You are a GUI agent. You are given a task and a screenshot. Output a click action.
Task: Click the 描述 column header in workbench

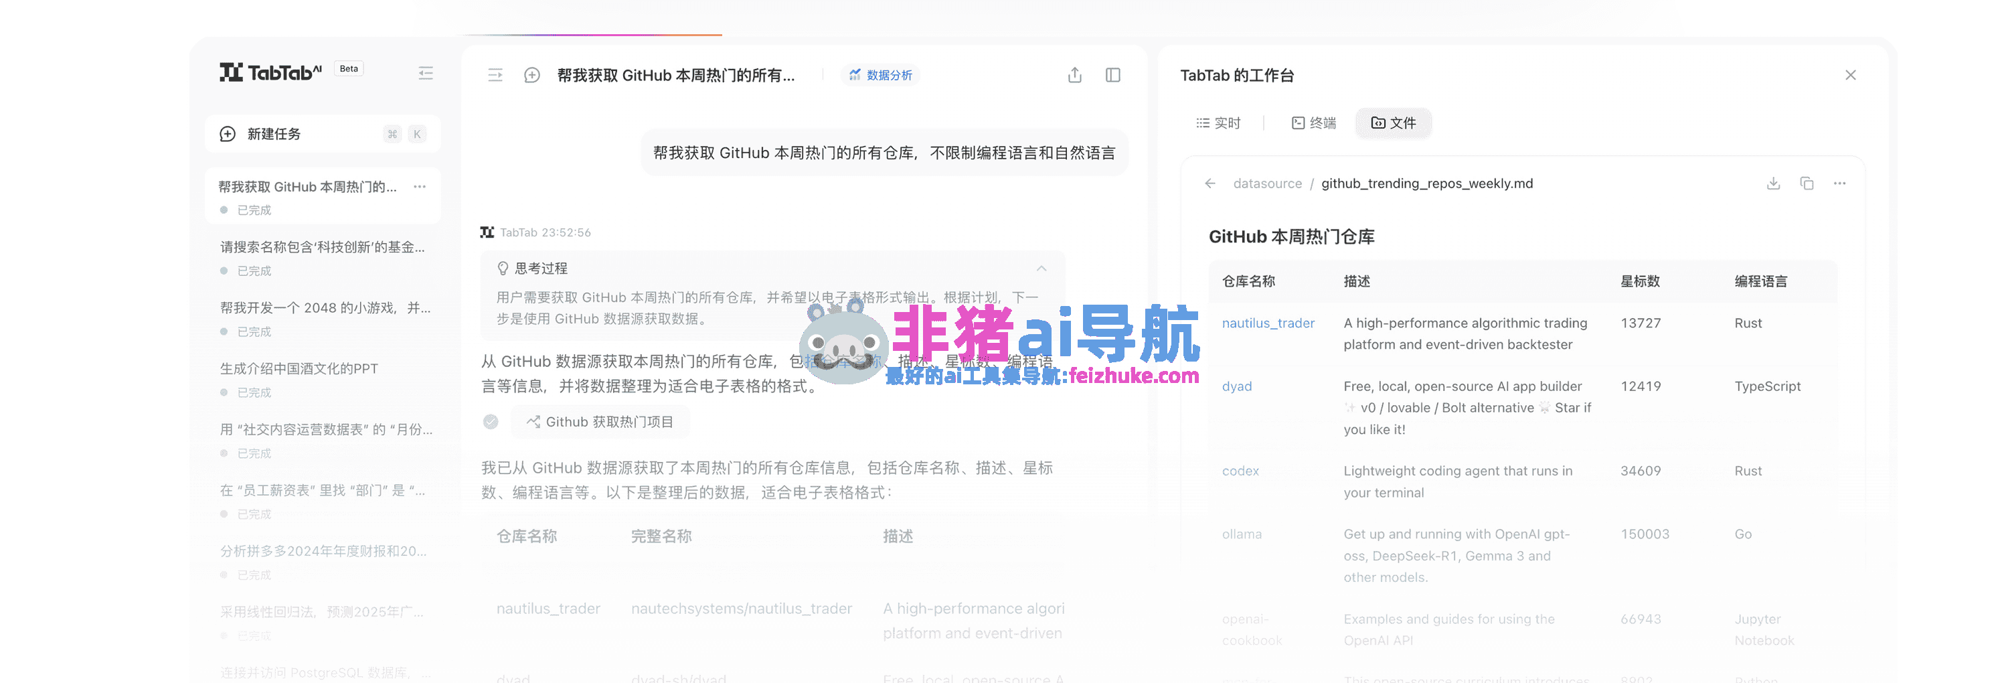1357,281
